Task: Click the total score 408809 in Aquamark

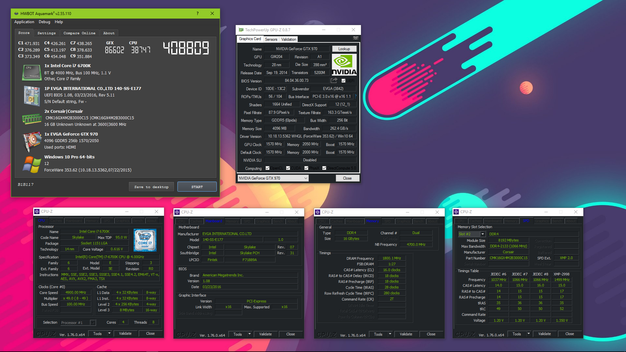Action: [x=186, y=48]
